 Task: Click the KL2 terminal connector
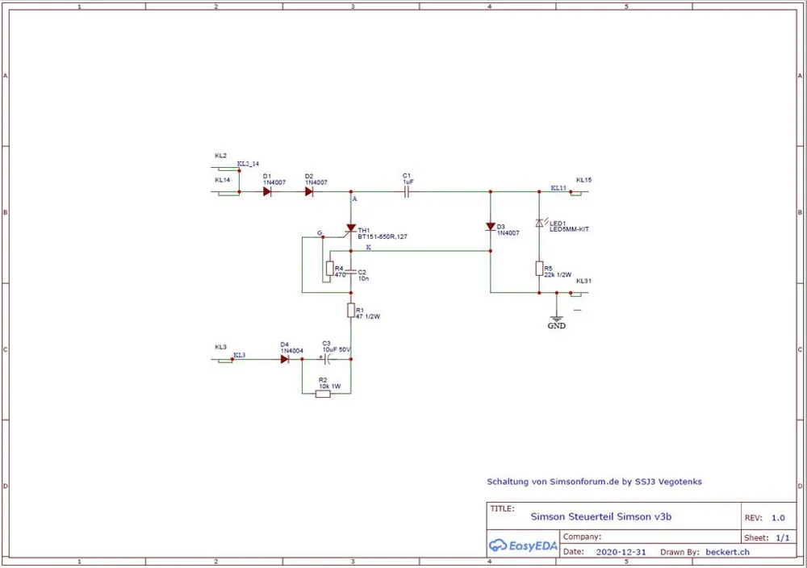pos(227,169)
